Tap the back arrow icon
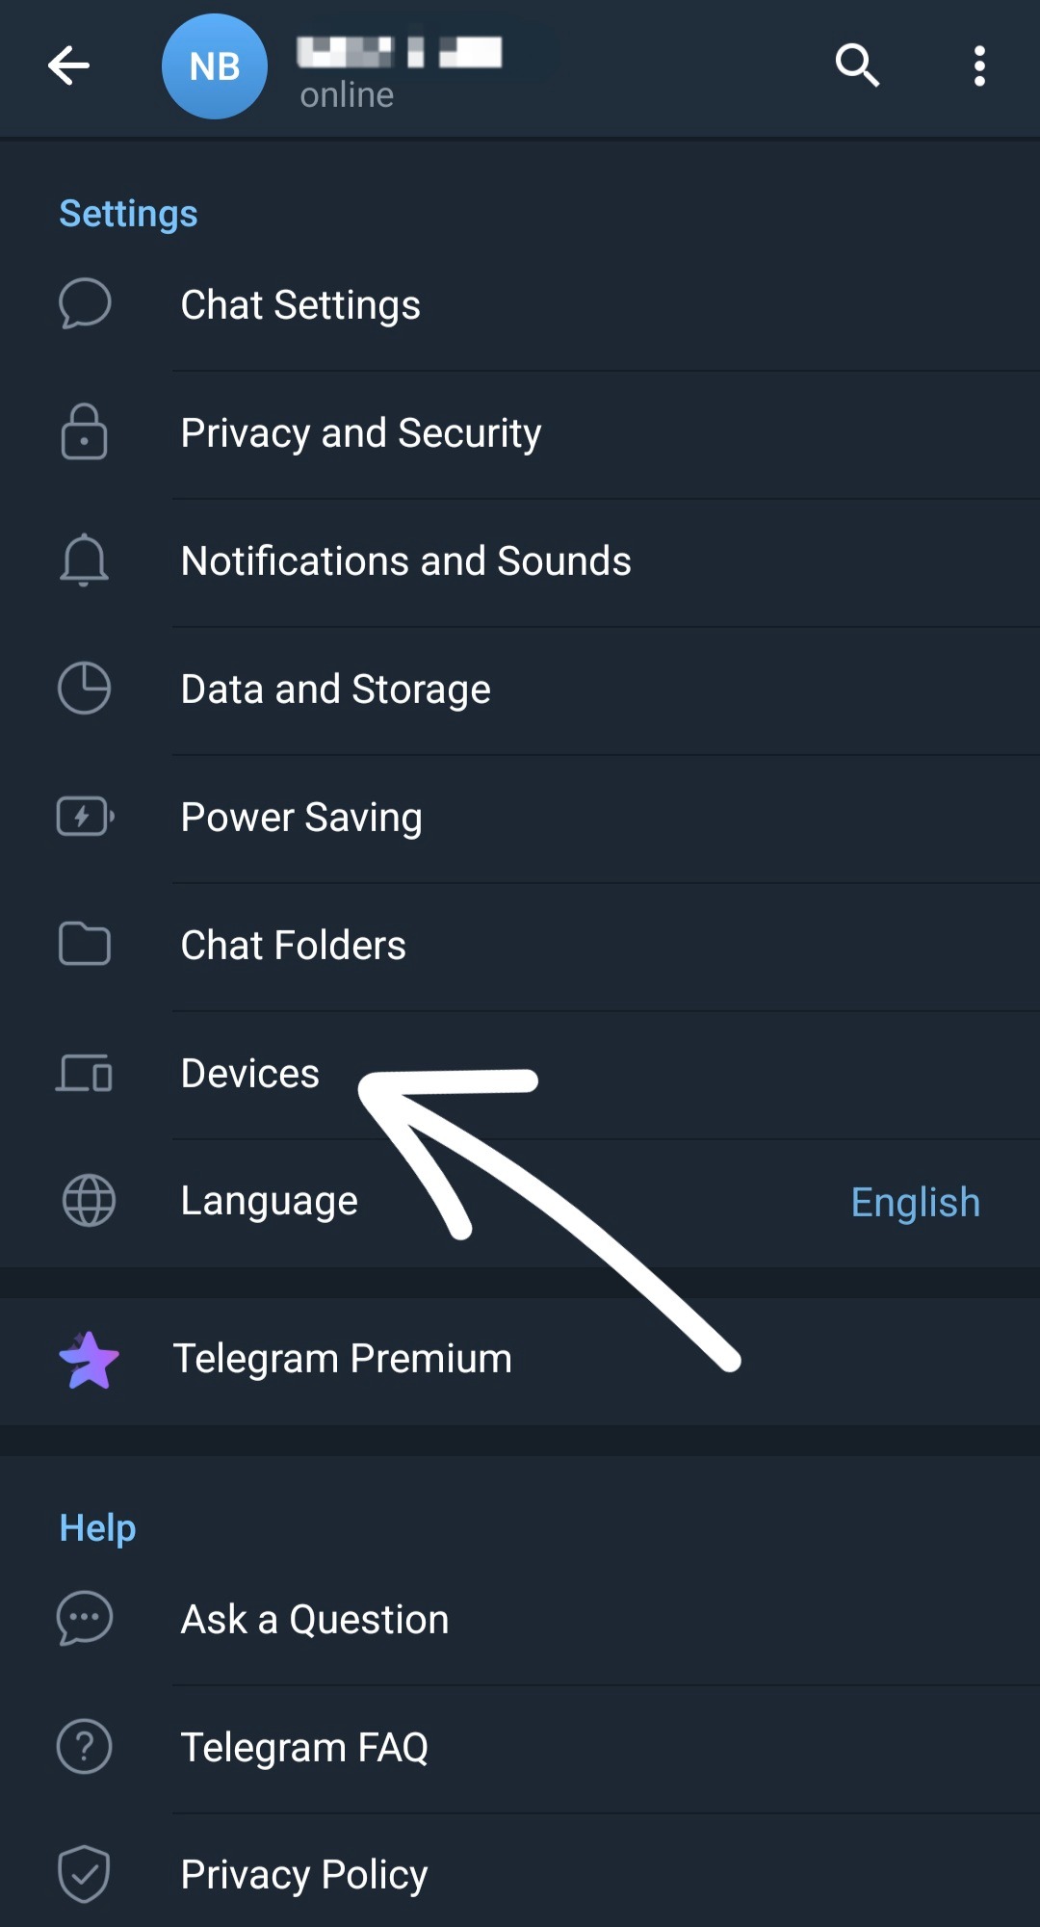The height and width of the screenshot is (1927, 1040). [68, 65]
